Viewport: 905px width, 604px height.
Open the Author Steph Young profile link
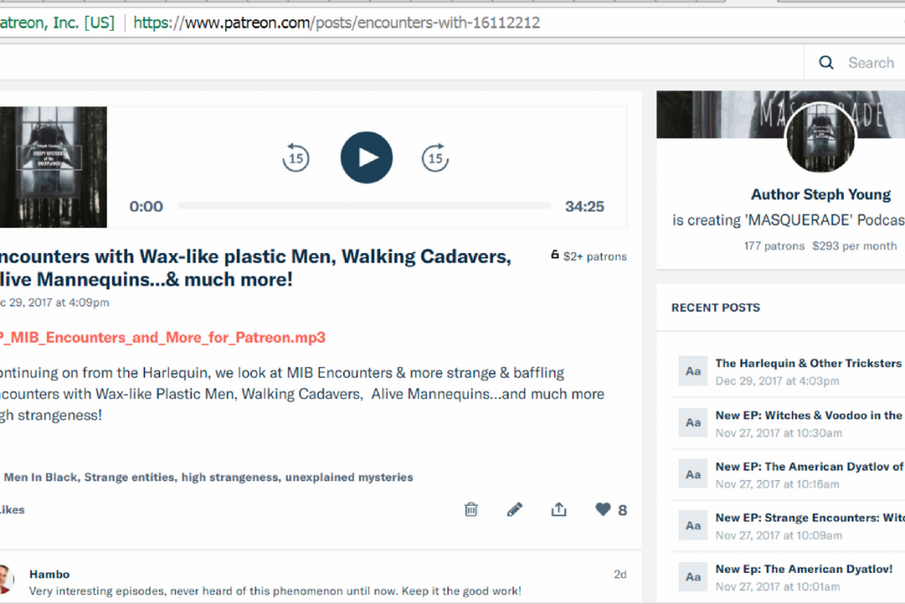click(x=821, y=195)
